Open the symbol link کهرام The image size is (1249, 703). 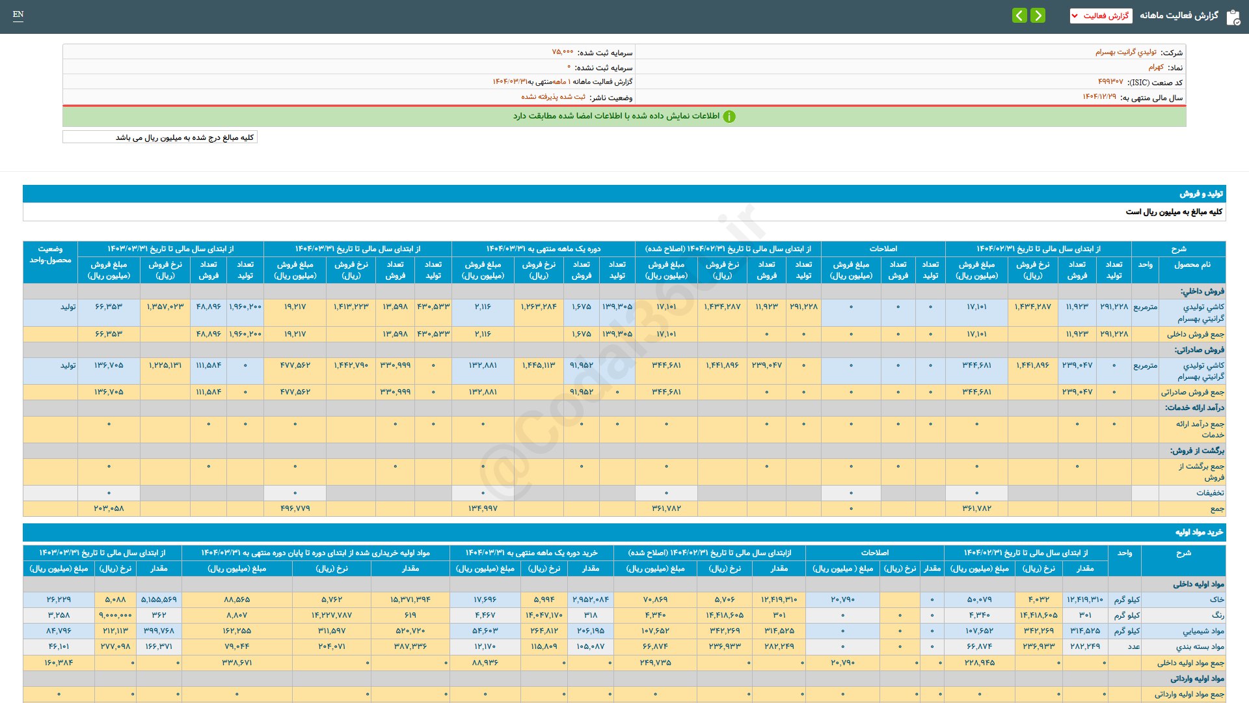pos(1155,67)
